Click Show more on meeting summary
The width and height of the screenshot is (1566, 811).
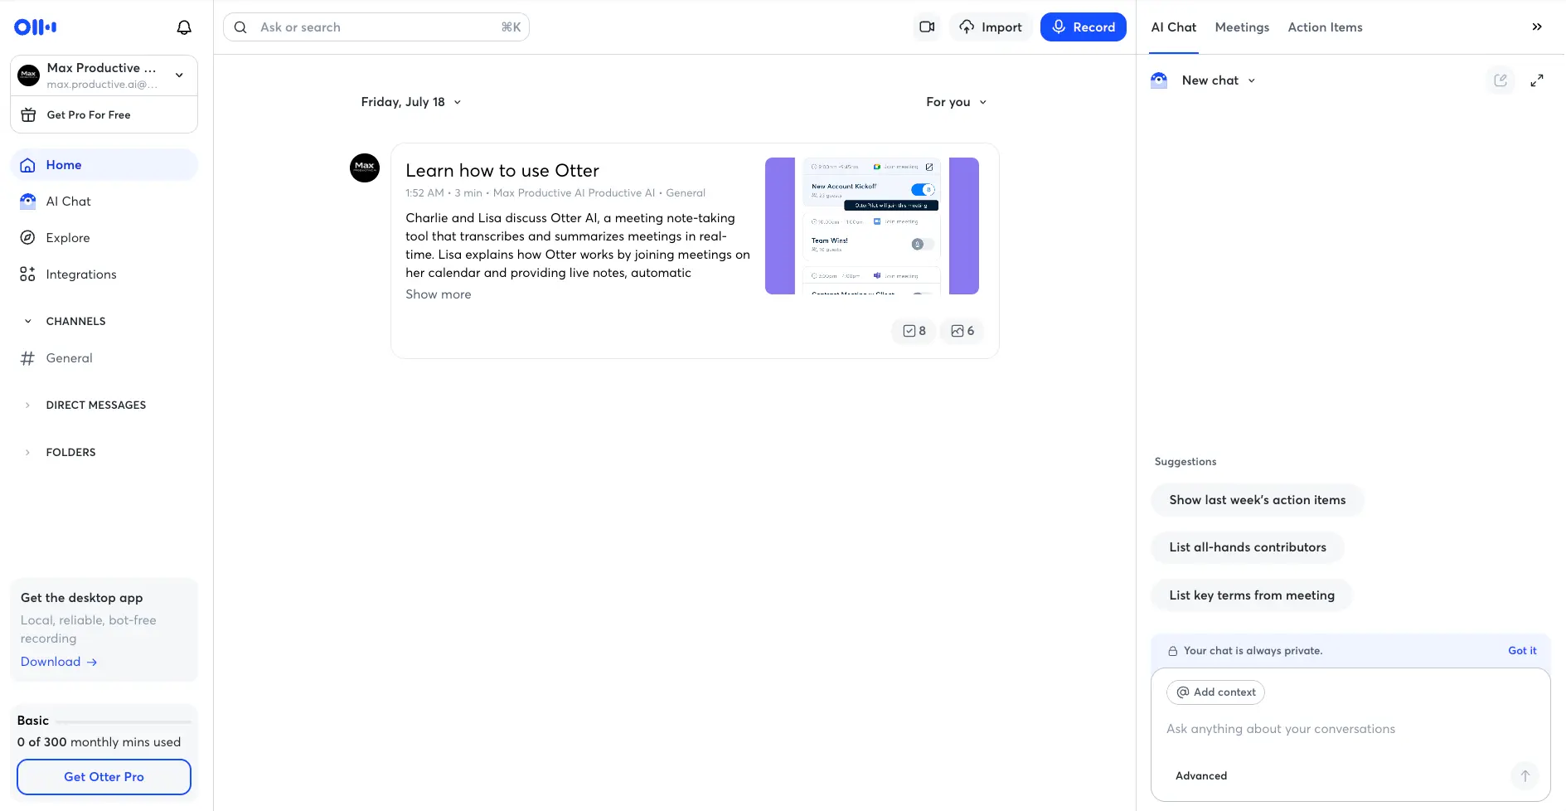pos(439,294)
